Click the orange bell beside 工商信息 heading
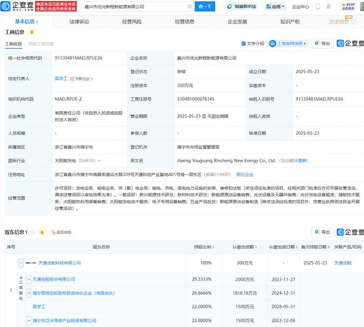Image resolution: width=364 pixels, height=327 pixels. (32, 32)
